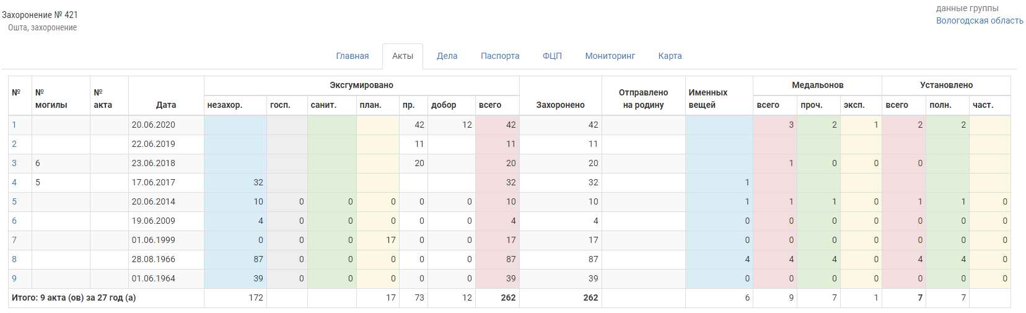
Task: Show the Карта tab
Action: point(670,56)
